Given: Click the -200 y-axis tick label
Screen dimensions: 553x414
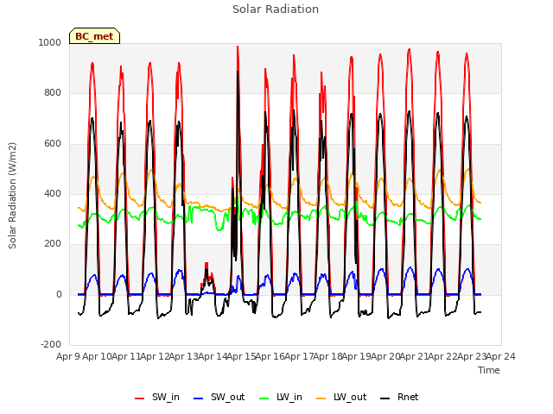Looking at the screenshot, I should coord(51,344).
